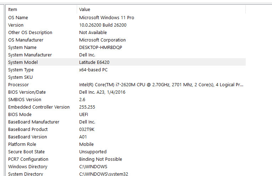
Task: Select the Version row label
Action: [x=16, y=25]
